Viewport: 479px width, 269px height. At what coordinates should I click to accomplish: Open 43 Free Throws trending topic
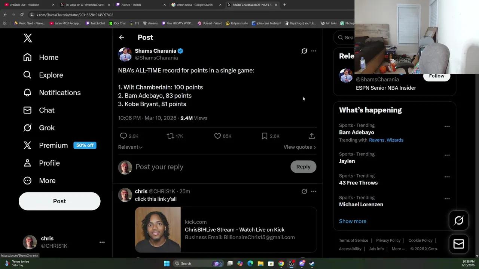click(x=358, y=183)
